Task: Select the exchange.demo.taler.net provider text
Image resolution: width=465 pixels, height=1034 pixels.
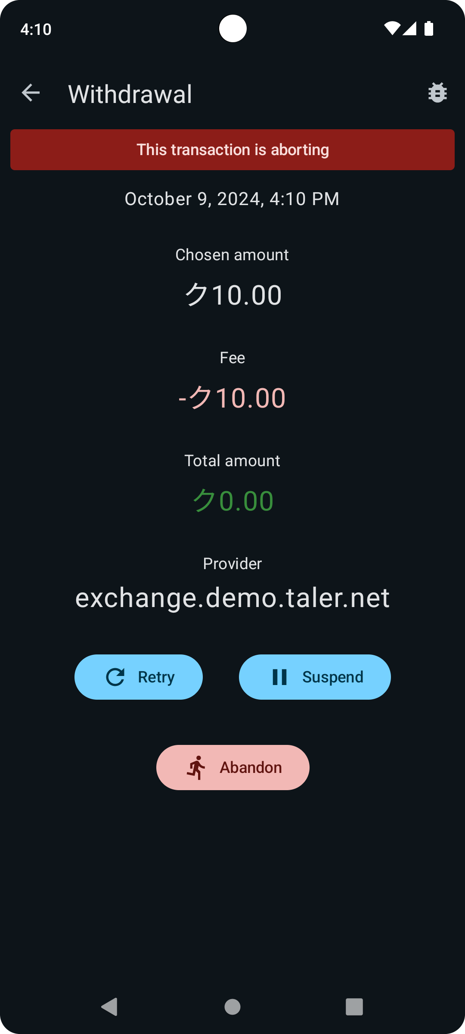Action: [232, 598]
